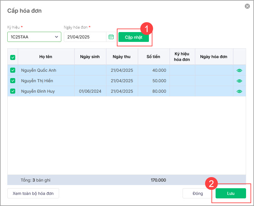Screen dimensions: 254x206
Task: Click the 50.000 amount cell
Action: 154,81
